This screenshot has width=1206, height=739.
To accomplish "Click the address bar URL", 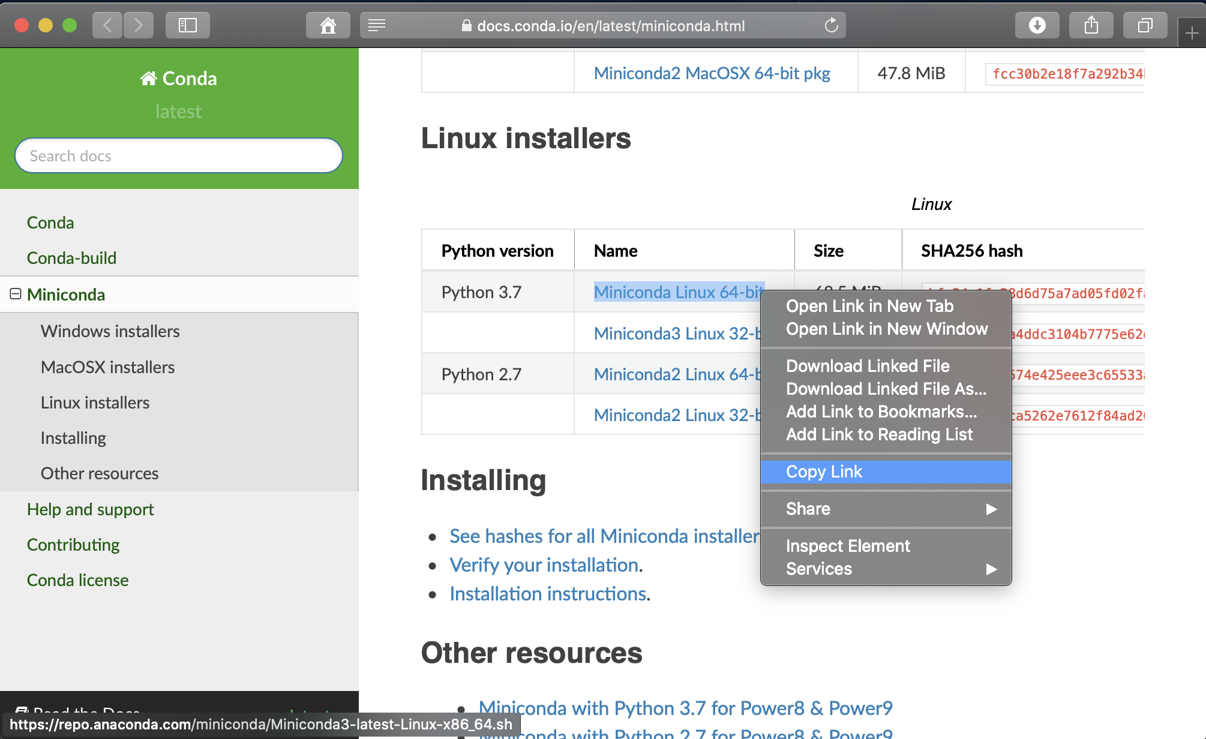I will [611, 26].
